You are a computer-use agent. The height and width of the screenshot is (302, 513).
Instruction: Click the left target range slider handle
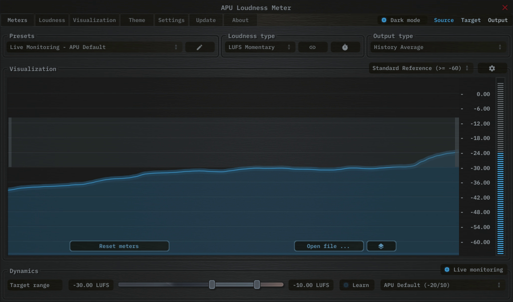[212, 284]
